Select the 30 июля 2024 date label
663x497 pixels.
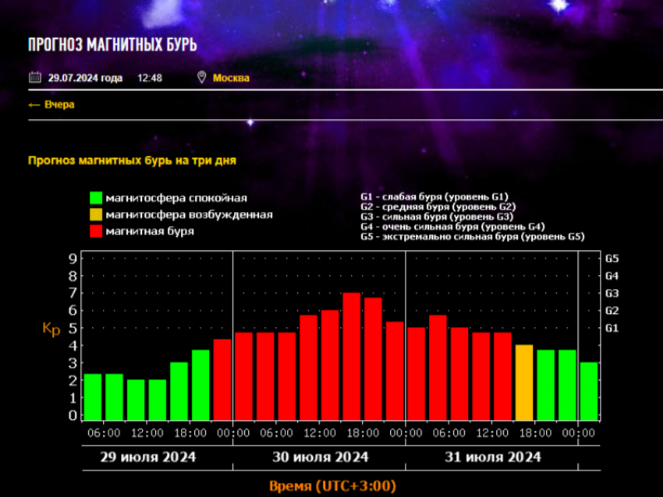pyautogui.click(x=320, y=456)
